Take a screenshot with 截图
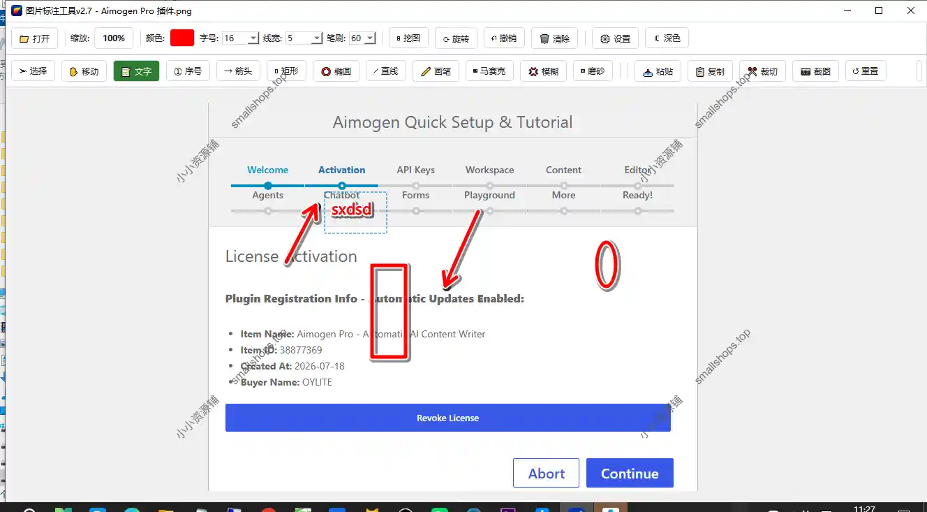 [x=815, y=71]
